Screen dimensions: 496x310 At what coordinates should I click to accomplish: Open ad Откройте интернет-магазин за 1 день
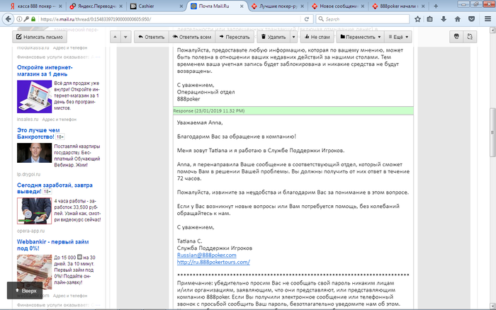pyautogui.click(x=45, y=71)
